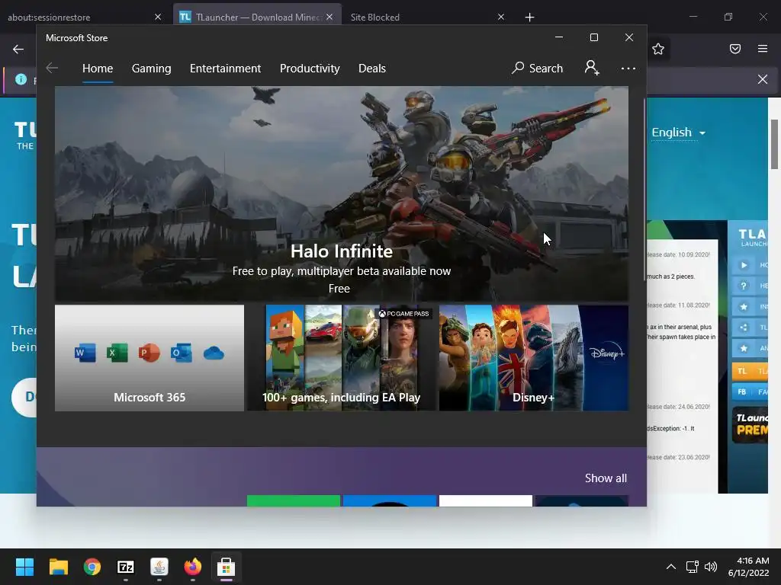
Task: Dismiss the browser notification bar
Action: [x=763, y=79]
